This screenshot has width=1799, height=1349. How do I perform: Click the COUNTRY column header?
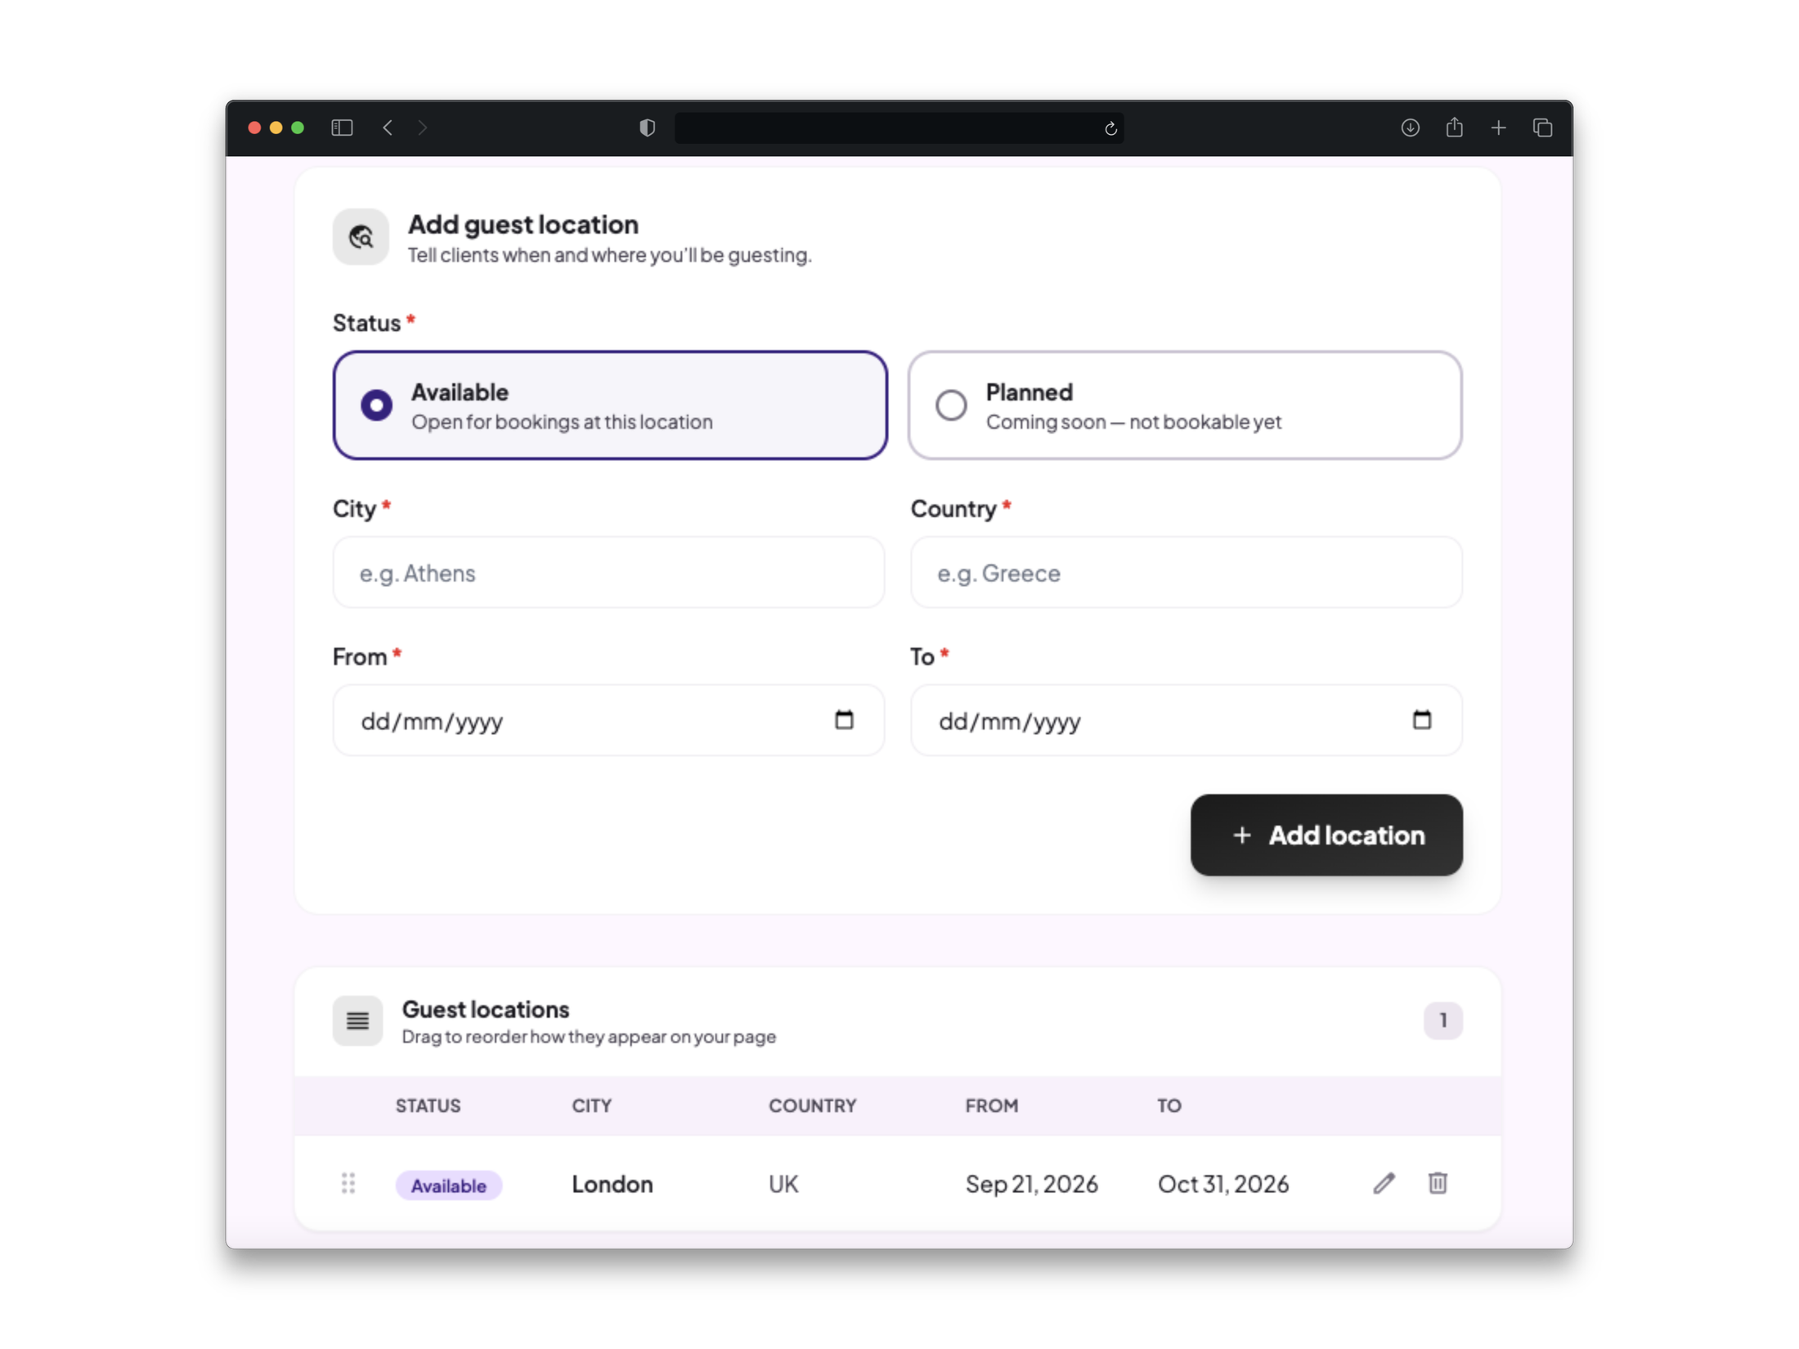812,1105
